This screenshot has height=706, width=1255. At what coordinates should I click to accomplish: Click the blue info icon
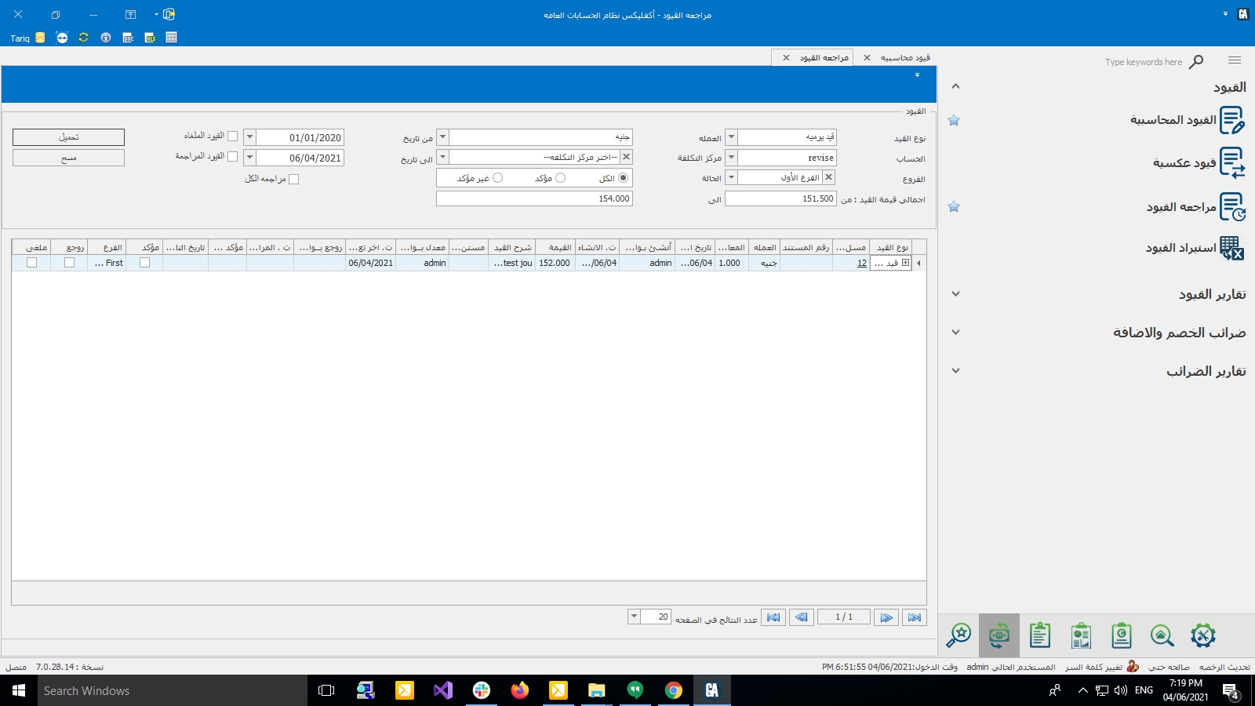[106, 38]
